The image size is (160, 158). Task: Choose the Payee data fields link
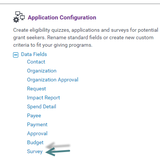pos(34,115)
